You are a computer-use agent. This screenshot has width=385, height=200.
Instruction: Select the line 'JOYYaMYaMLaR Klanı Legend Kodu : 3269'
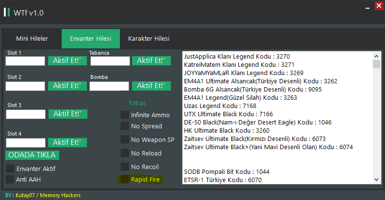244,73
